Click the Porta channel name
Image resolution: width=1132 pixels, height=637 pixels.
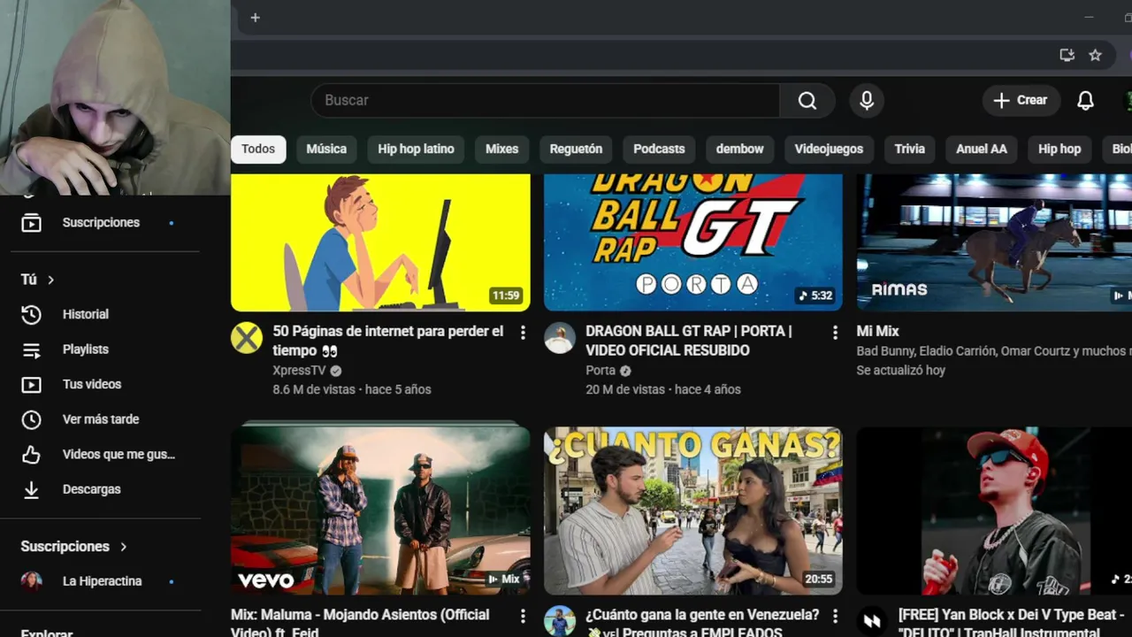600,371
